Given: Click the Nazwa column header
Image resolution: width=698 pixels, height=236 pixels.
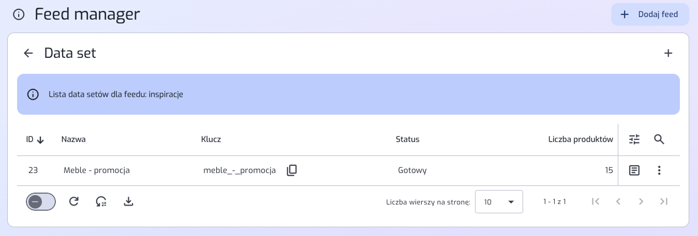Looking at the screenshot, I should click(73, 139).
